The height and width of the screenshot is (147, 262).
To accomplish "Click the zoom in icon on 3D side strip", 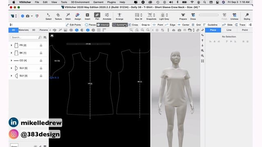I will pos(202,51).
